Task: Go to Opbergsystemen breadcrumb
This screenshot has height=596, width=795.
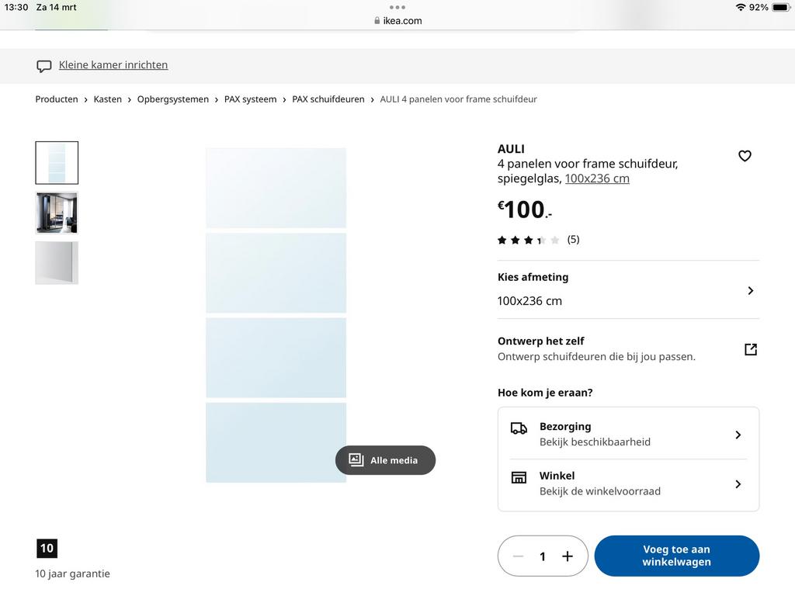Action: click(x=173, y=99)
